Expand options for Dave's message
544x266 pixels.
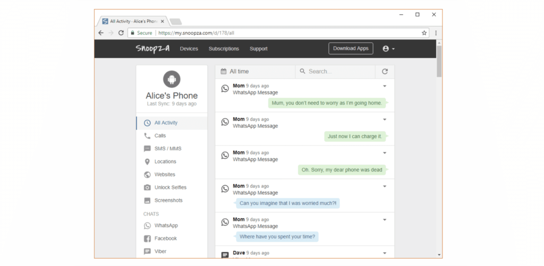click(x=385, y=253)
